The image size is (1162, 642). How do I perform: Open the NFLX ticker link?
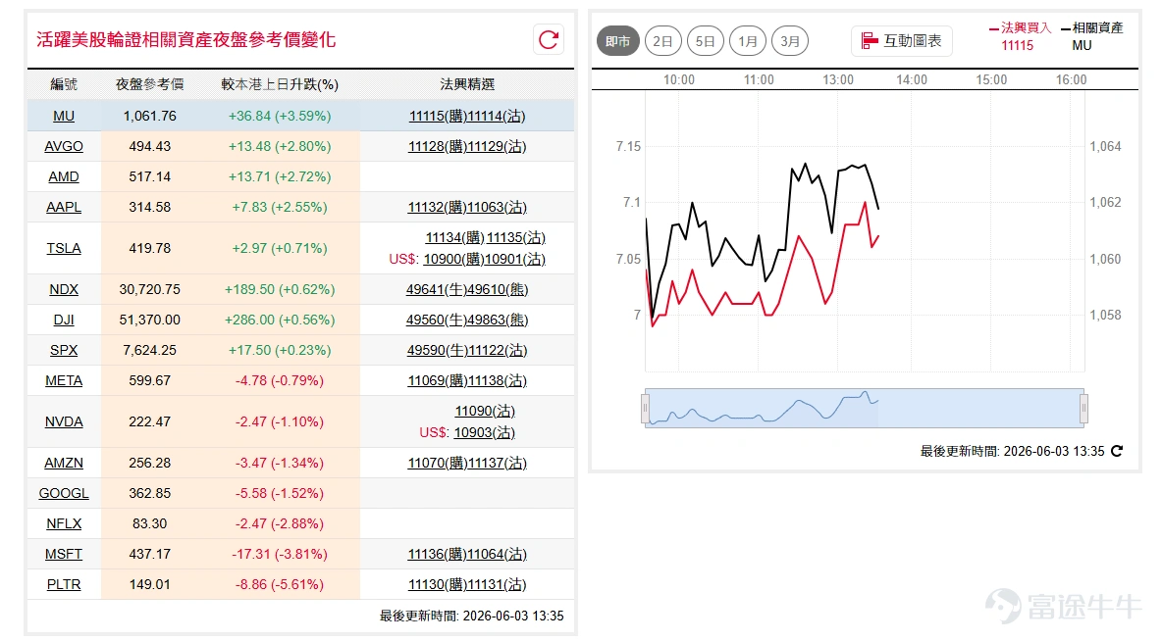coord(64,523)
